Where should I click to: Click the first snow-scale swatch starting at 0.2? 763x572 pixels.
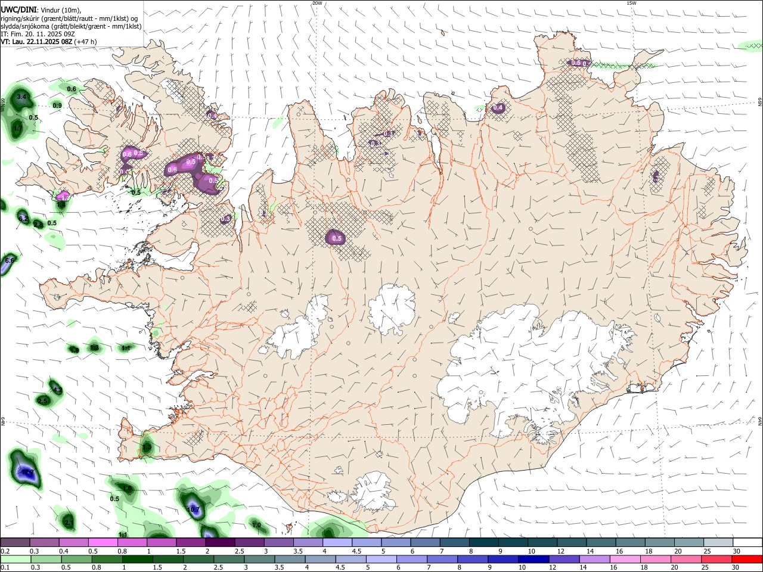[15, 542]
